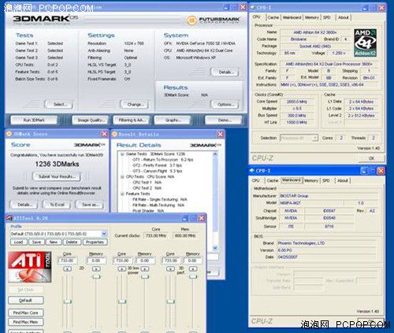
Task: Click Save as in Score window
Action: (89, 205)
